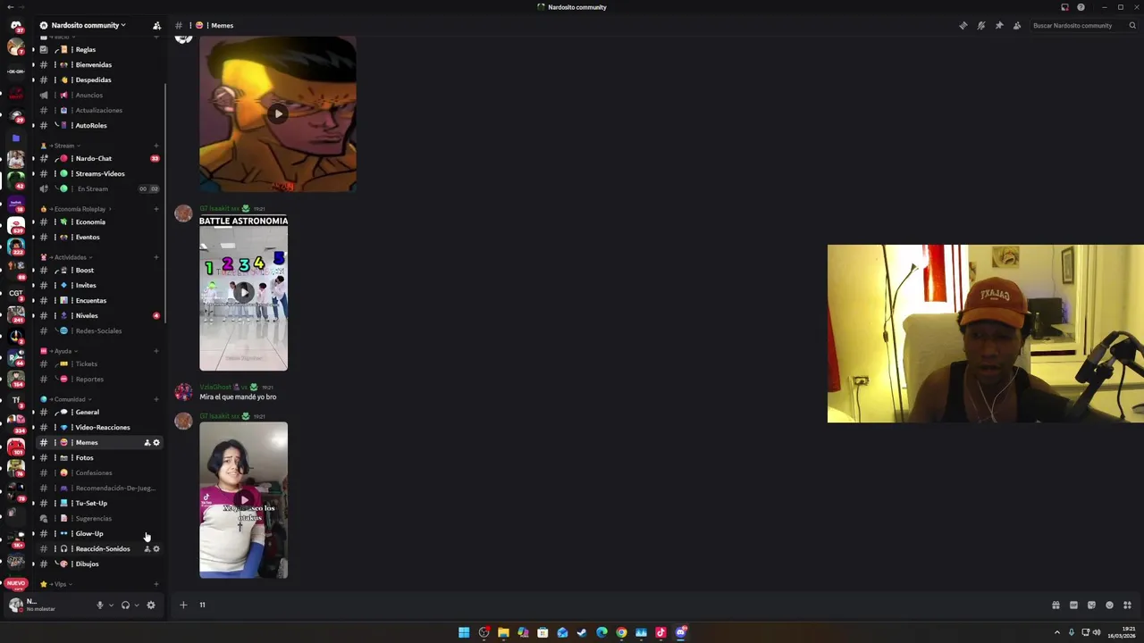
Task: Open the Tu-Set-Up channel
Action: click(98, 504)
